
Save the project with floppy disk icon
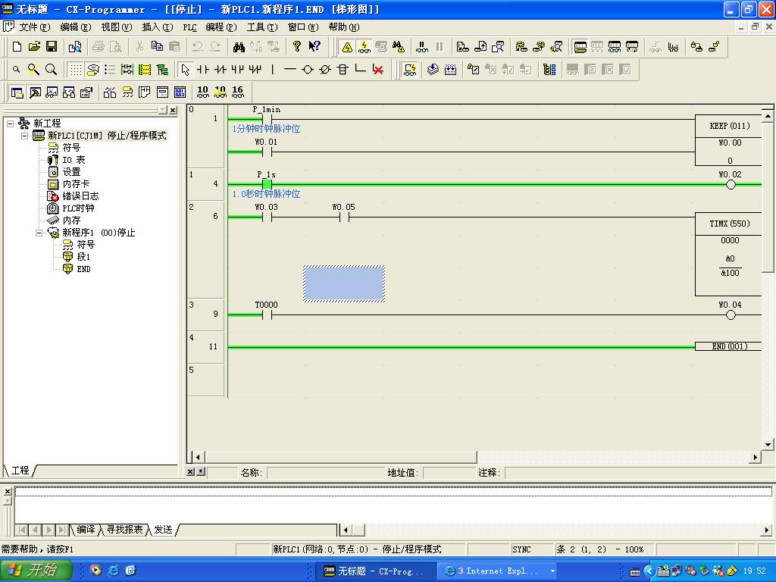click(52, 46)
